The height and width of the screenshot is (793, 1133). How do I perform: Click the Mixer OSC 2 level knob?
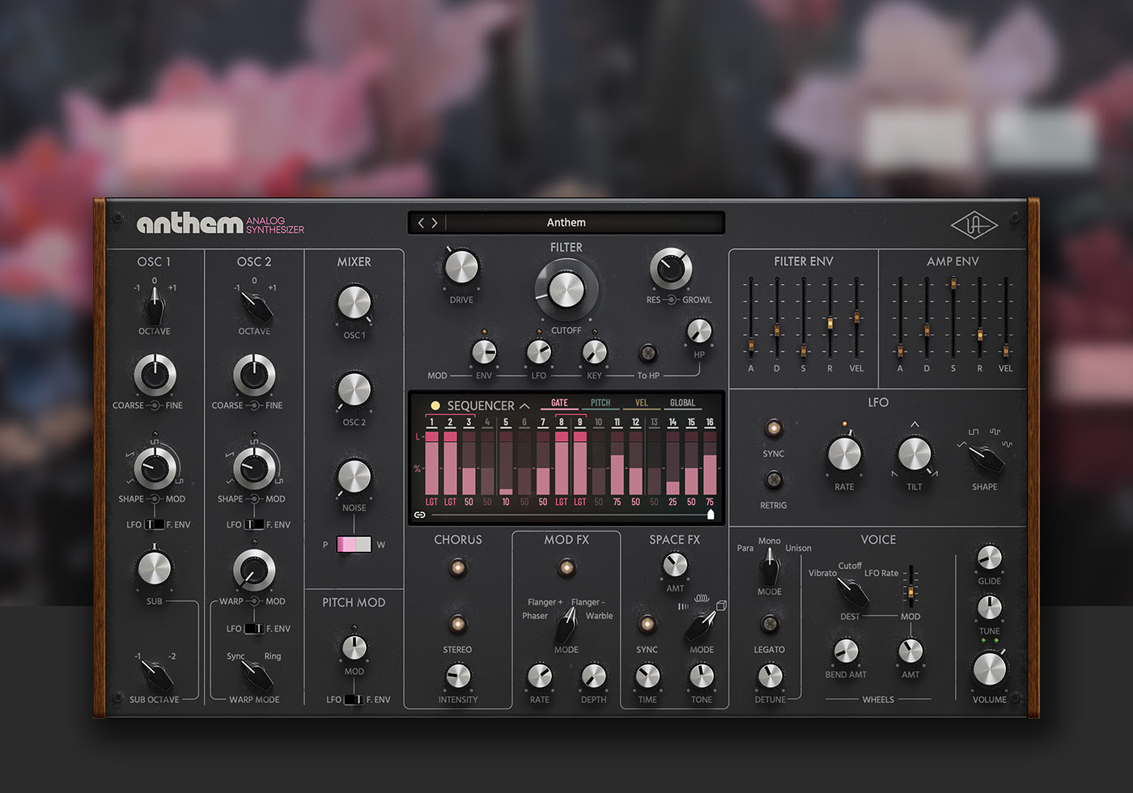pos(354,390)
